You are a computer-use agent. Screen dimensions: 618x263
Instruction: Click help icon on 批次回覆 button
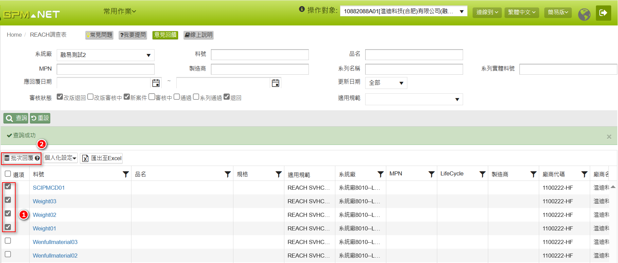tap(37, 158)
